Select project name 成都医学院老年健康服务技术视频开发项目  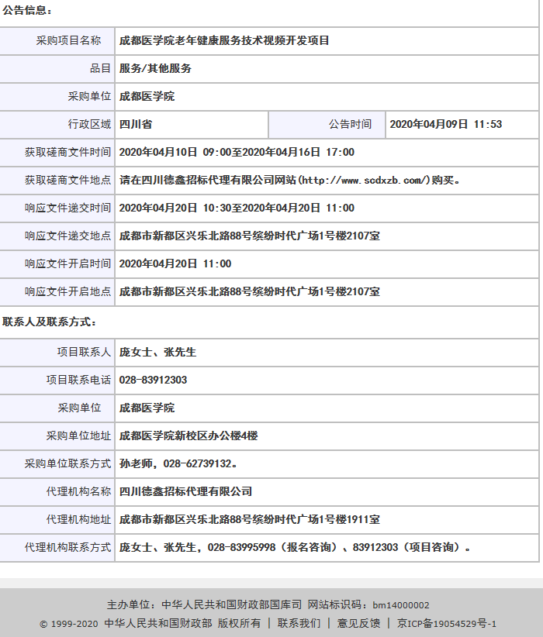(x=224, y=40)
